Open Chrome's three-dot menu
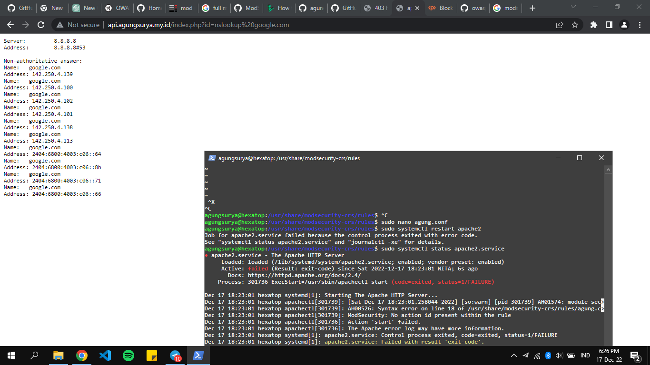The height and width of the screenshot is (365, 650). tap(639, 25)
